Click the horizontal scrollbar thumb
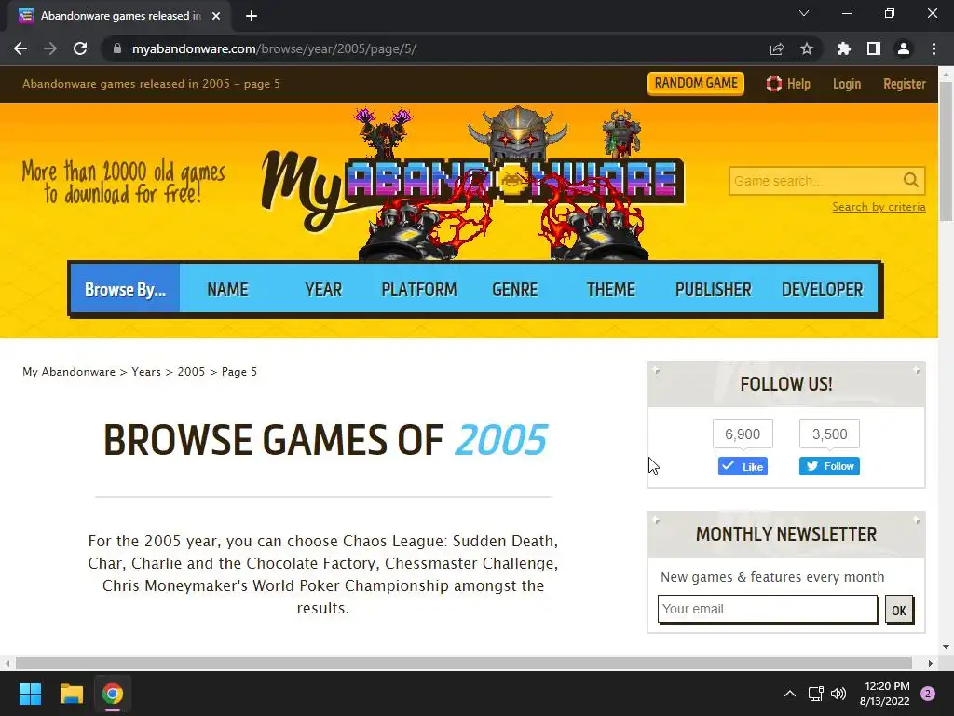The width and height of the screenshot is (954, 716). click(x=464, y=663)
